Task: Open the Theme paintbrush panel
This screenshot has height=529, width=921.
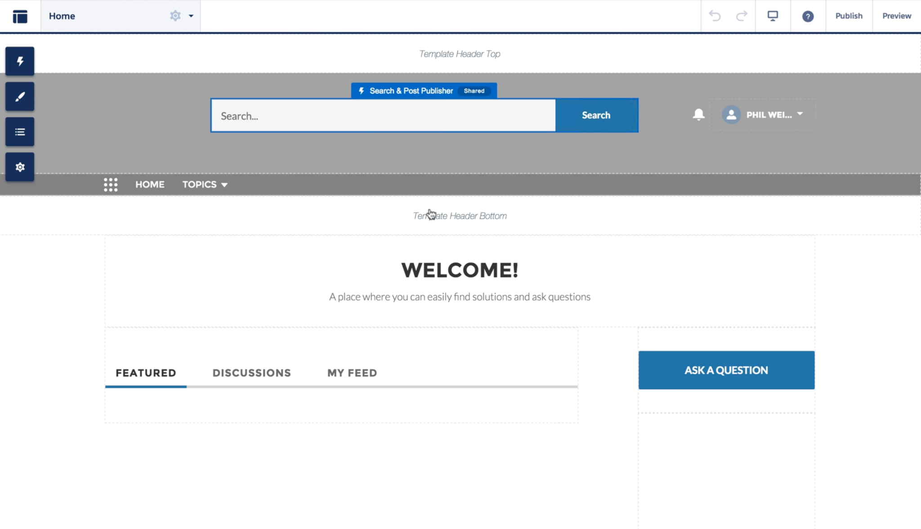Action: tap(20, 96)
